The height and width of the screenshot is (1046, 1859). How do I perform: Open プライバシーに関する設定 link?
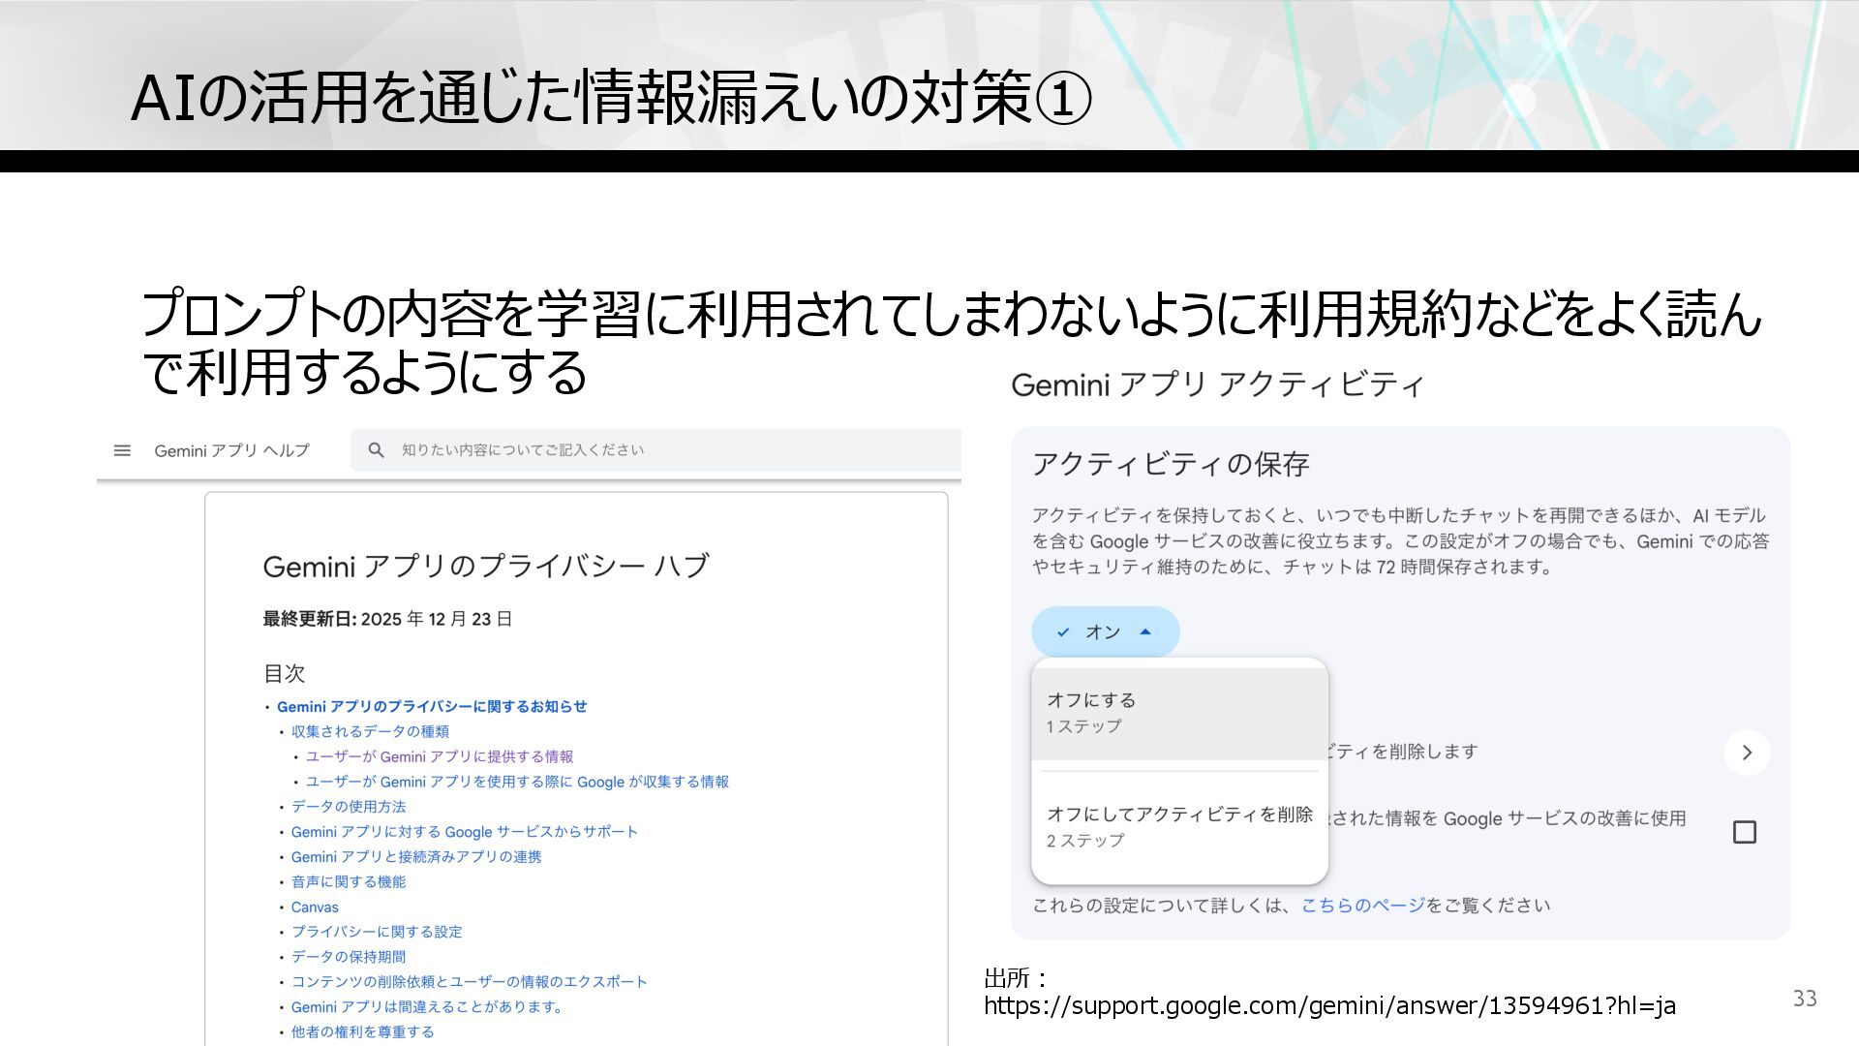[x=377, y=932]
